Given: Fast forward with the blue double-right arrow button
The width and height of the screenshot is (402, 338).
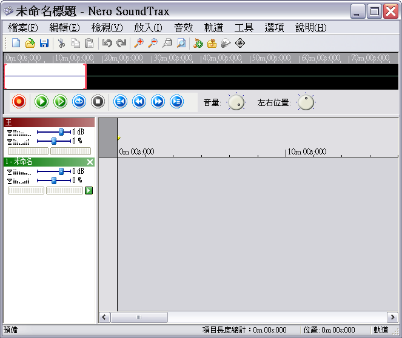Looking at the screenshot, I should 158,101.
